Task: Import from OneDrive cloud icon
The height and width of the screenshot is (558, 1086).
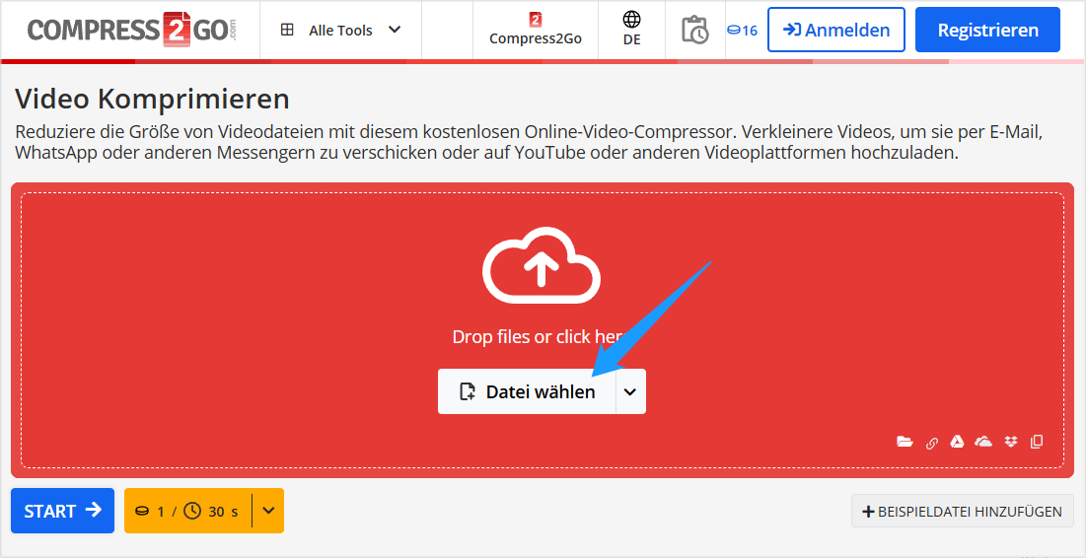Action: [x=983, y=442]
